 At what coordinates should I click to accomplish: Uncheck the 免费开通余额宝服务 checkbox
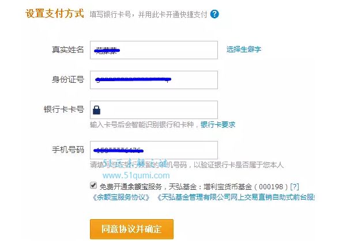click(x=93, y=186)
